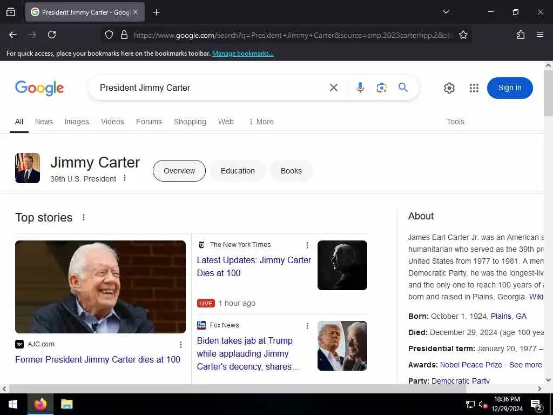Image resolution: width=553 pixels, height=415 pixels.
Task: Click the site security padlock icon
Action: tap(124, 35)
